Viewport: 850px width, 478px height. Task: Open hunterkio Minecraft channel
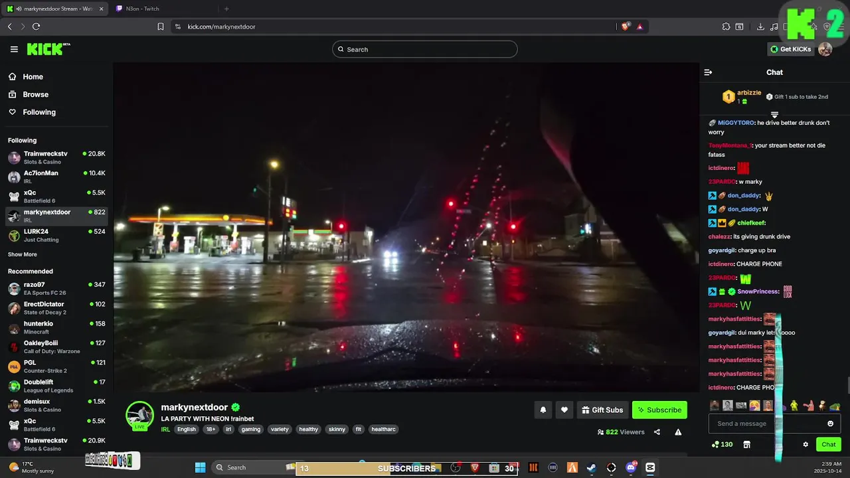[x=56, y=327]
